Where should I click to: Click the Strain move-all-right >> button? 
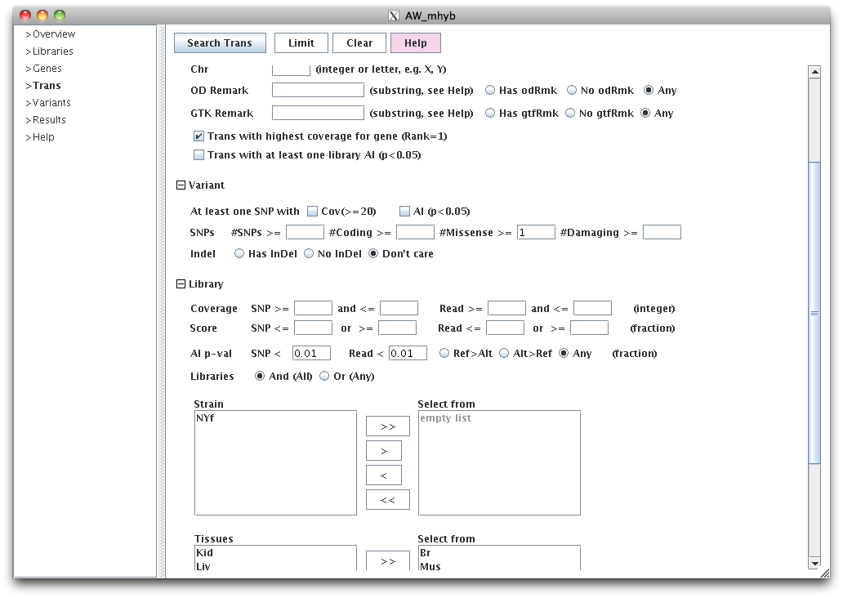[388, 426]
